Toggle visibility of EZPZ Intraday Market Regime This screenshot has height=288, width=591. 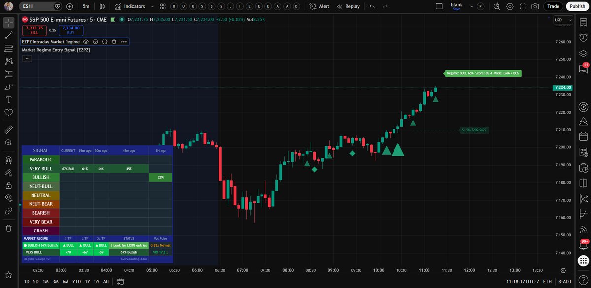tap(86, 42)
